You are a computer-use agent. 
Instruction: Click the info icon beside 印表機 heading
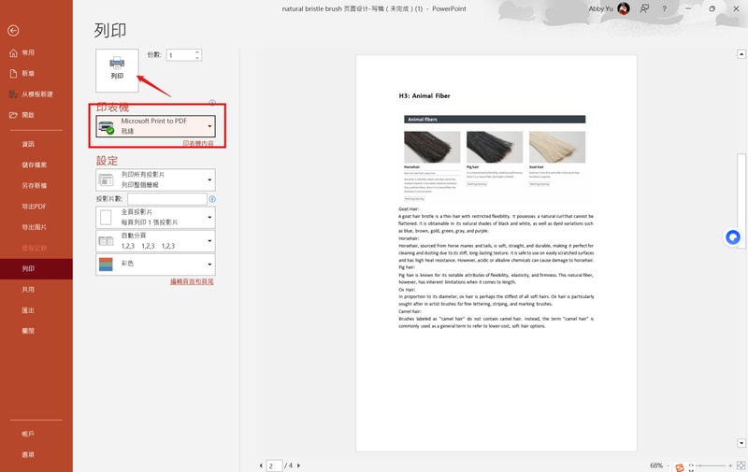212,103
